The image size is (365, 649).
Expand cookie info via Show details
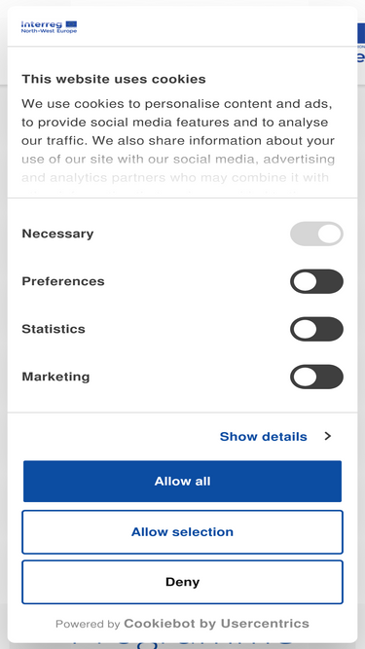pos(263,436)
